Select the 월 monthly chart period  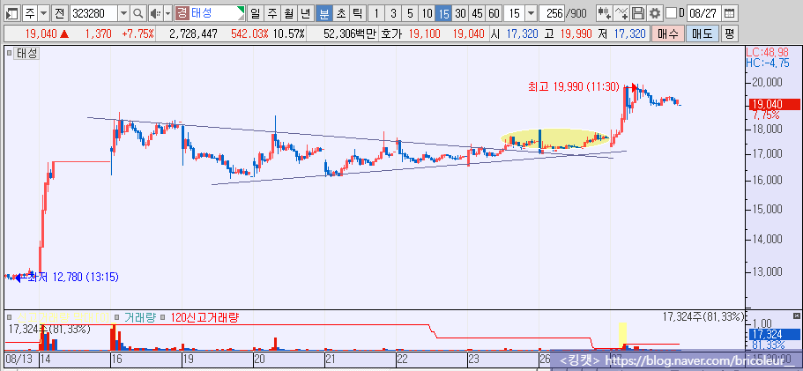click(289, 13)
